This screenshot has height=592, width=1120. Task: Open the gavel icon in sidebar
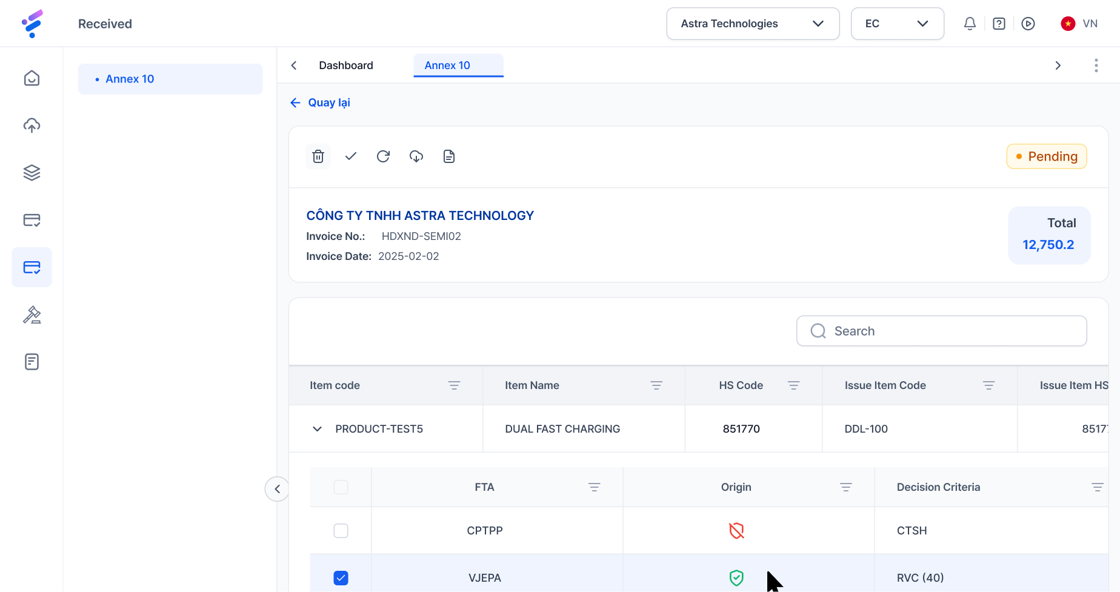click(x=32, y=314)
